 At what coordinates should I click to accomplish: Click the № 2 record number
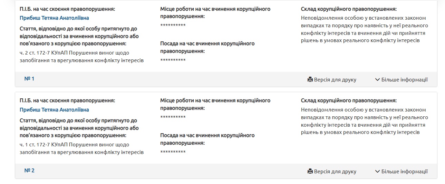point(29,171)
